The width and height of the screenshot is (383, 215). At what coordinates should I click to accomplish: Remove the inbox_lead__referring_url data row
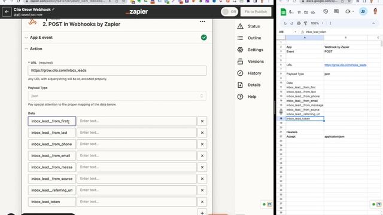point(202,190)
